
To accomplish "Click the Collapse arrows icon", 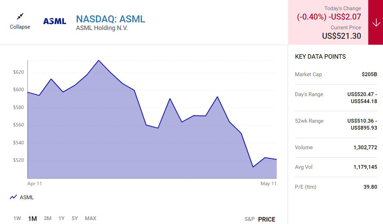I will [x=20, y=16].
